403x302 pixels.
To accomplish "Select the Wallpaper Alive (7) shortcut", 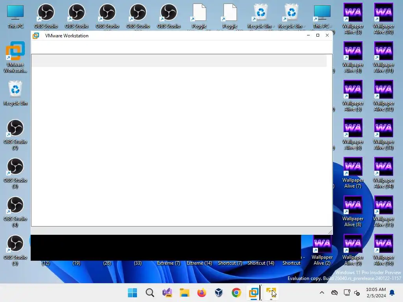I will (x=353, y=173).
